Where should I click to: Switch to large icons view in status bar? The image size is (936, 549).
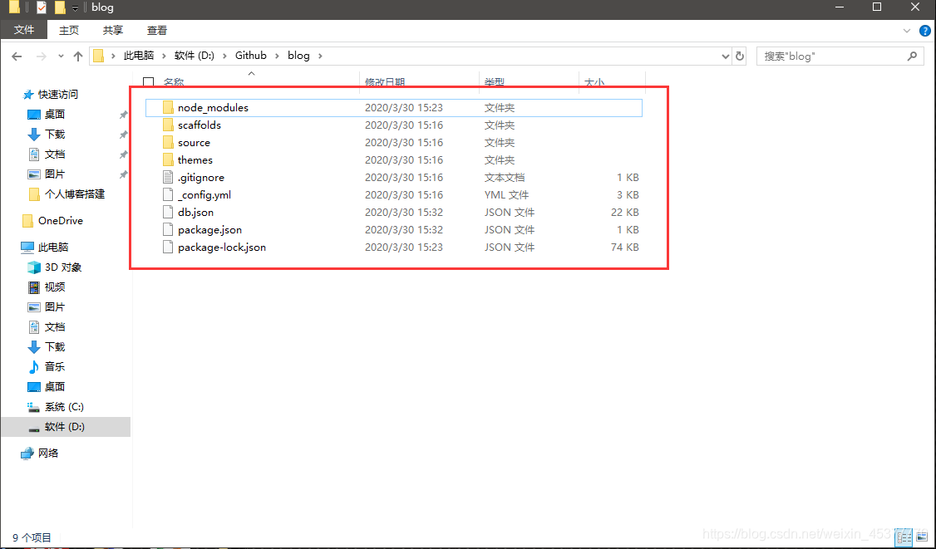(921, 537)
